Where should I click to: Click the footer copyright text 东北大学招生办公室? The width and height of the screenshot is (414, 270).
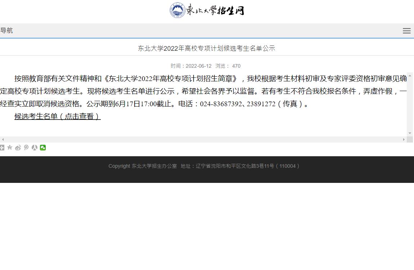[x=154, y=166]
